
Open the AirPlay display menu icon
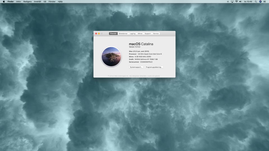pyautogui.click(x=232, y=2)
